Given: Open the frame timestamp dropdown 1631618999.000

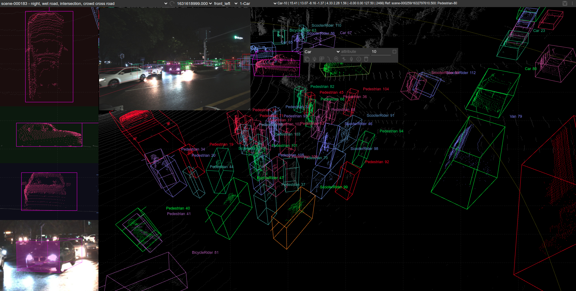Looking at the screenshot, I should point(194,3).
